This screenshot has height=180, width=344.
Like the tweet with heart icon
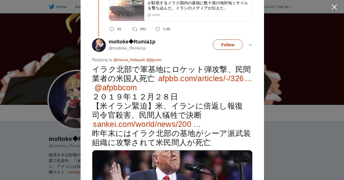(x=158, y=29)
